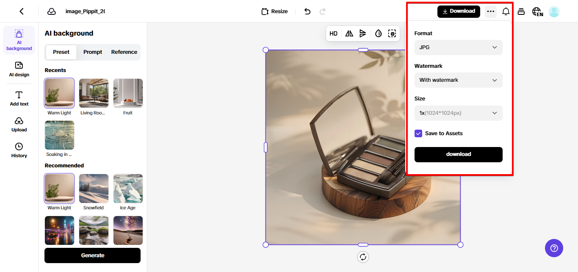
Task: Open History in sidebar
Action: tap(19, 150)
